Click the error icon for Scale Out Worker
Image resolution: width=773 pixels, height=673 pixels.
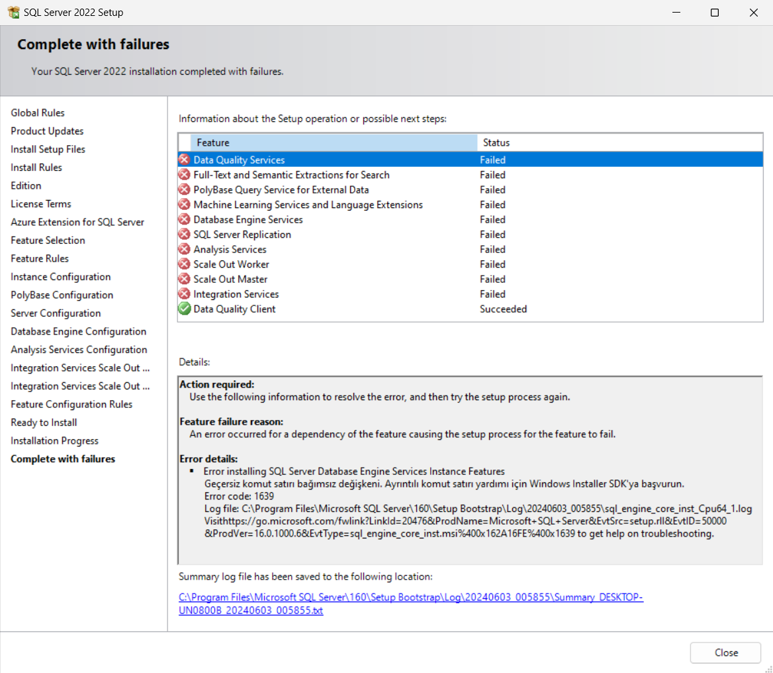pyautogui.click(x=185, y=264)
